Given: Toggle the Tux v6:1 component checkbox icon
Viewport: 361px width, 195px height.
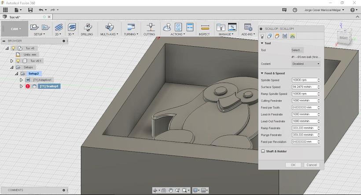Looking at the screenshot, I should (x=25, y=61).
